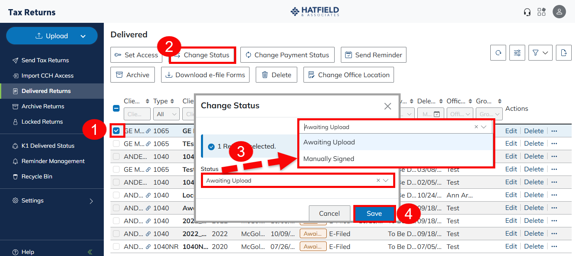Toggle the select-all header checkbox
The image size is (575, 256).
[117, 108]
